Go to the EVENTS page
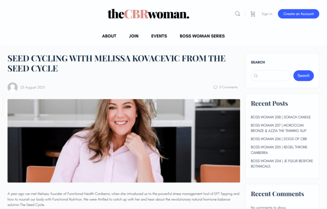Viewport: 327px width, 209px height. (x=159, y=36)
